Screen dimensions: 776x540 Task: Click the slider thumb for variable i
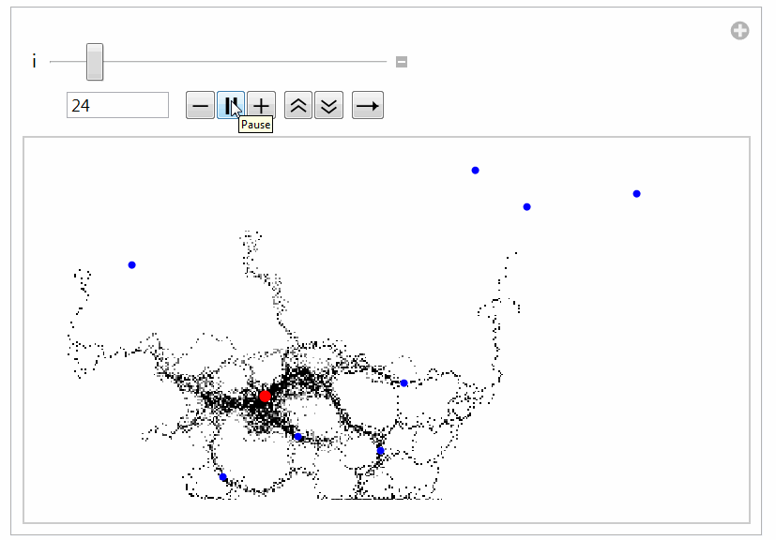pos(94,62)
